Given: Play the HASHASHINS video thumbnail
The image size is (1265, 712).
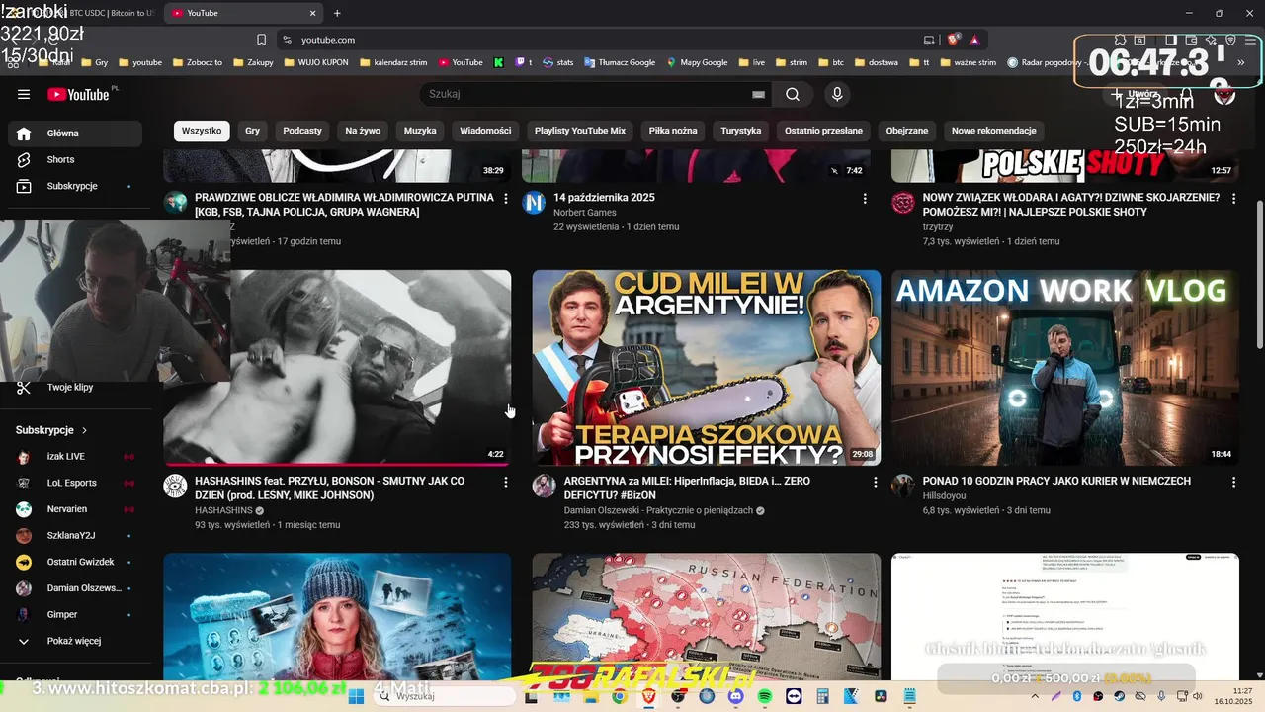Looking at the screenshot, I should tap(337, 367).
